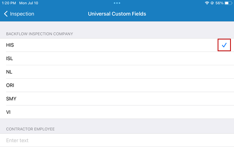Tap the three-dot multitasking indicator
This screenshot has height=147, width=234.
(117, 3)
